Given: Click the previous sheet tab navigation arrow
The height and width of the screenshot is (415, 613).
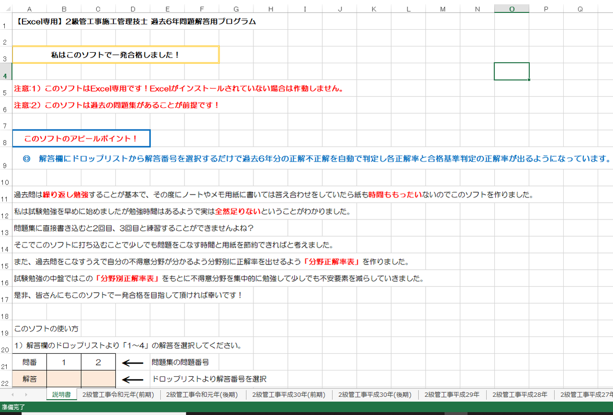Looking at the screenshot, I should (12, 394).
